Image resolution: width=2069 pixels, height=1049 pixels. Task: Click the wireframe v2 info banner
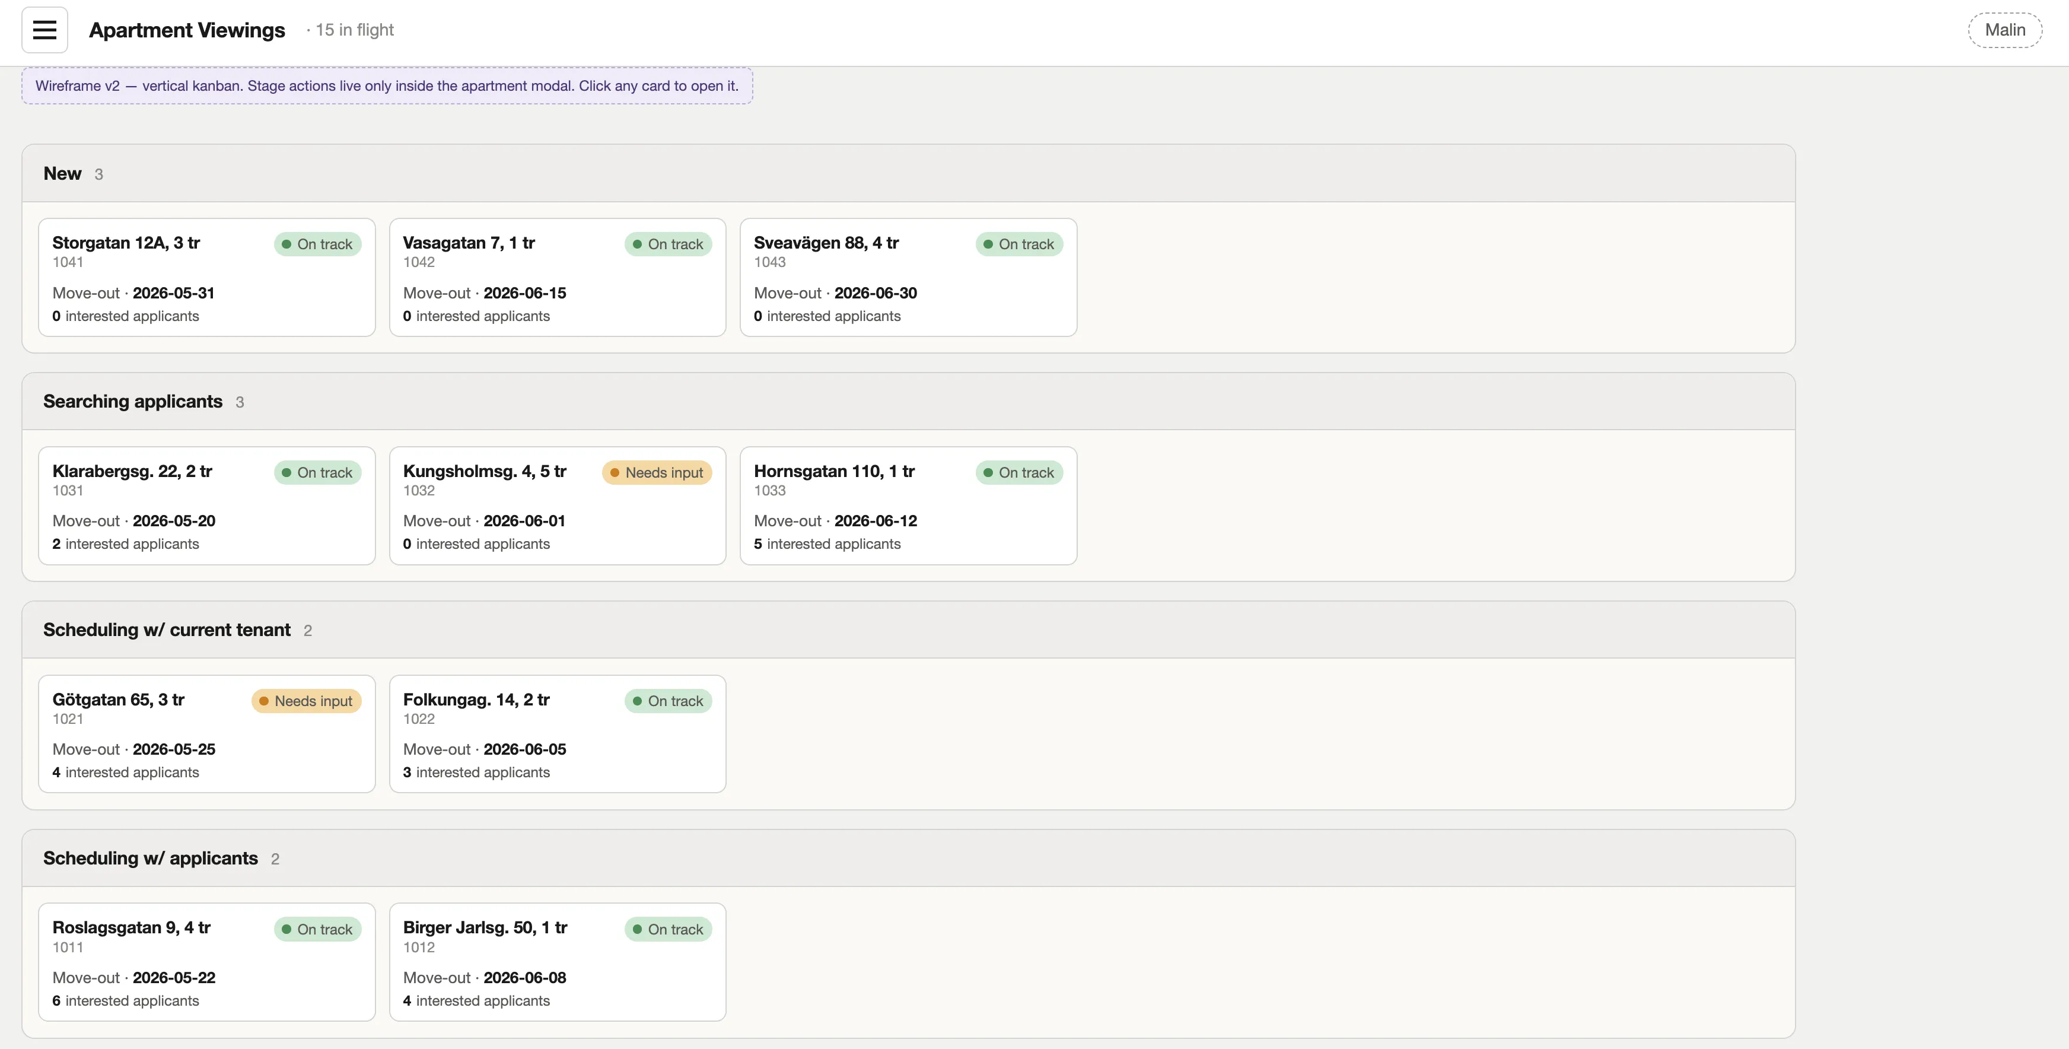point(386,85)
